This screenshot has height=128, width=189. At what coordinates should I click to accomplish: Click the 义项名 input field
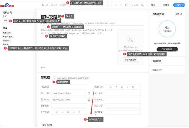tap(96, 23)
